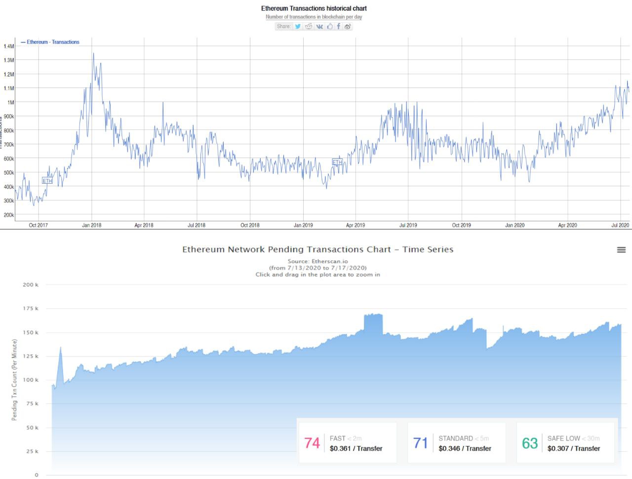Click the 'Oct 2019' x-axis label
This screenshot has height=479, width=632.
click(x=462, y=225)
